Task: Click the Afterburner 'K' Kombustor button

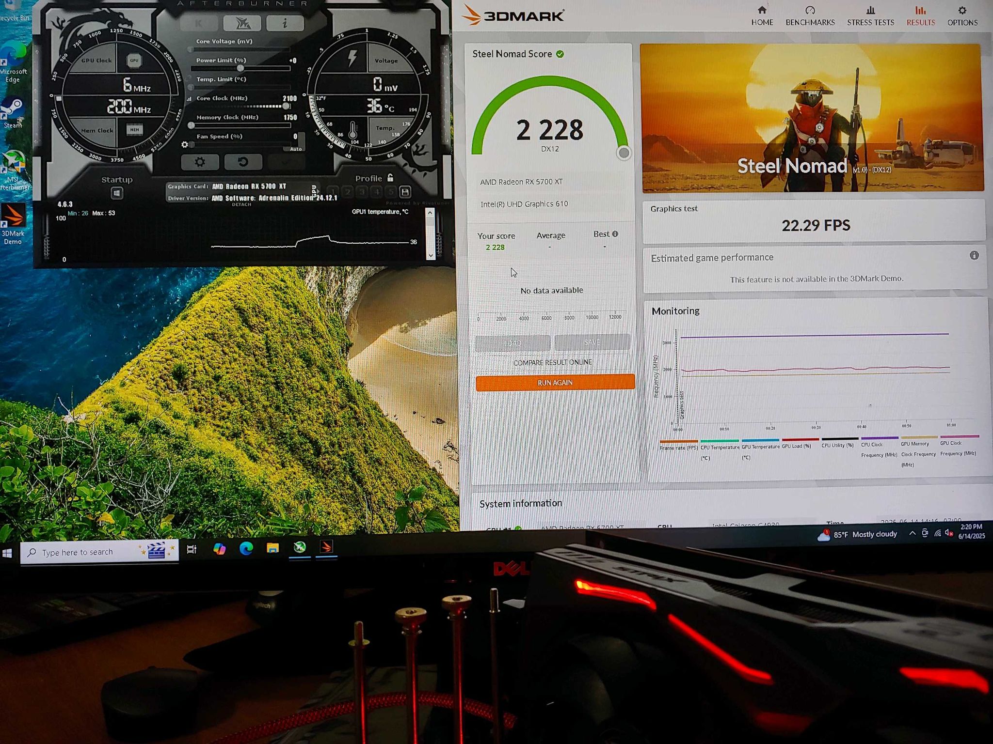Action: (x=199, y=23)
